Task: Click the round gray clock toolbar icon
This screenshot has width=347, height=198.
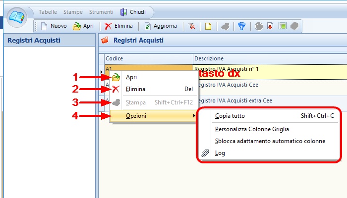Action: [x=259, y=26]
